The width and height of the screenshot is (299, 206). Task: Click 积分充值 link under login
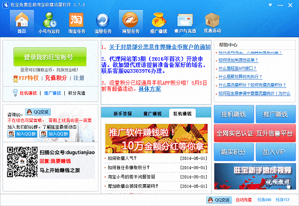77,93
